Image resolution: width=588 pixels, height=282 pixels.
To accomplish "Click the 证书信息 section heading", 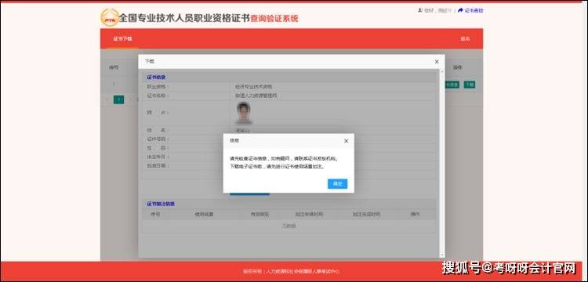I will 156,78.
